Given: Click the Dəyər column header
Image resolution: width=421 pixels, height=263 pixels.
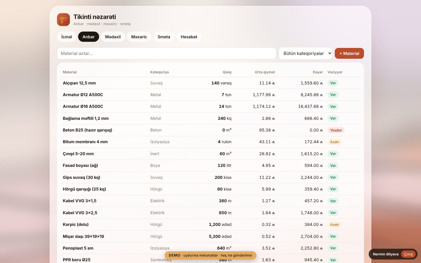Looking at the screenshot, I should [318, 72].
